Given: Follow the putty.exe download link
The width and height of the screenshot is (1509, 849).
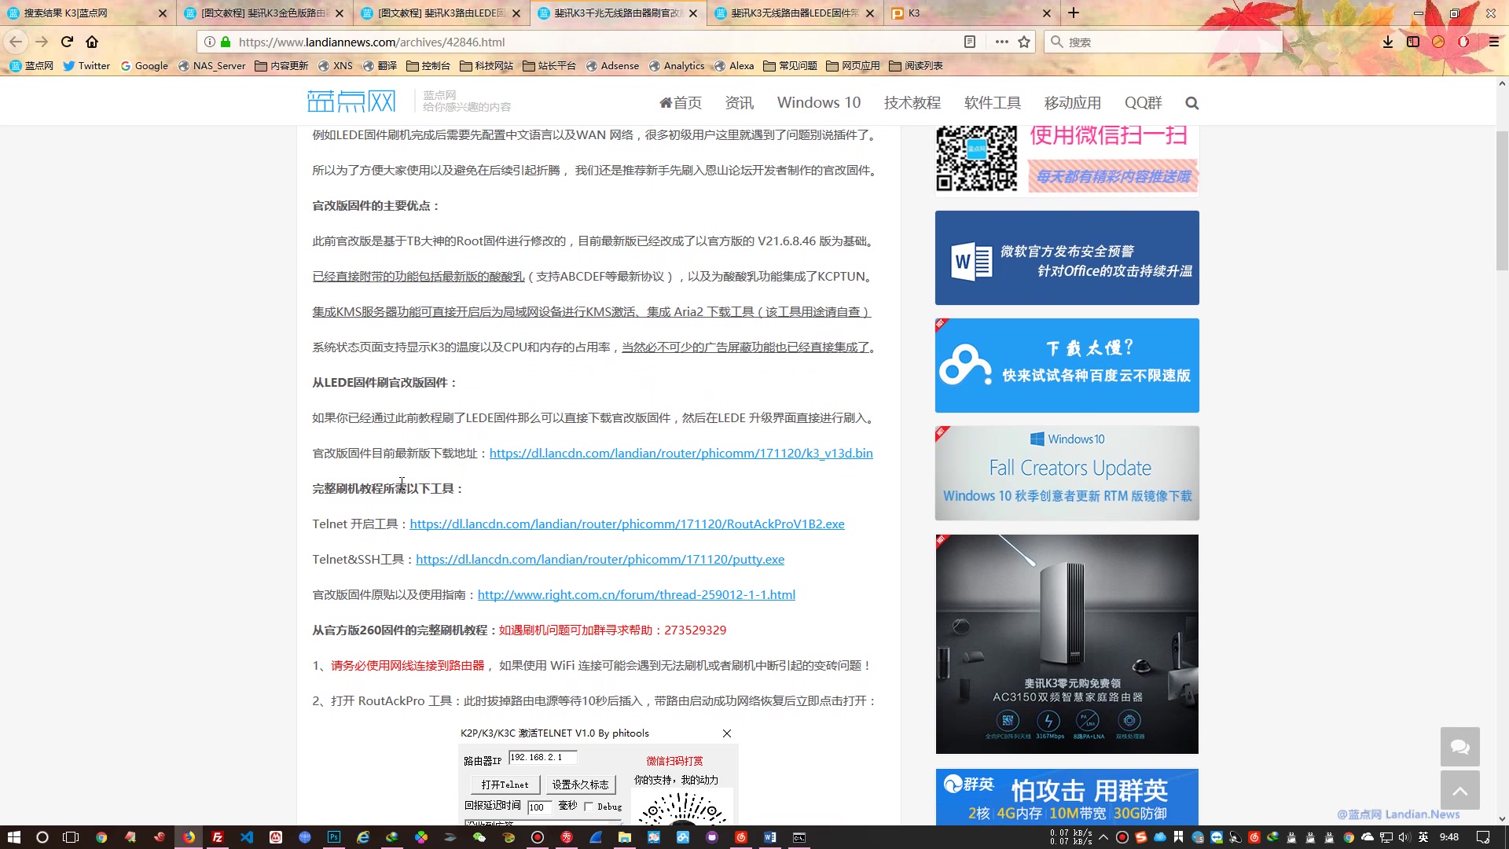Looking at the screenshot, I should click(600, 559).
